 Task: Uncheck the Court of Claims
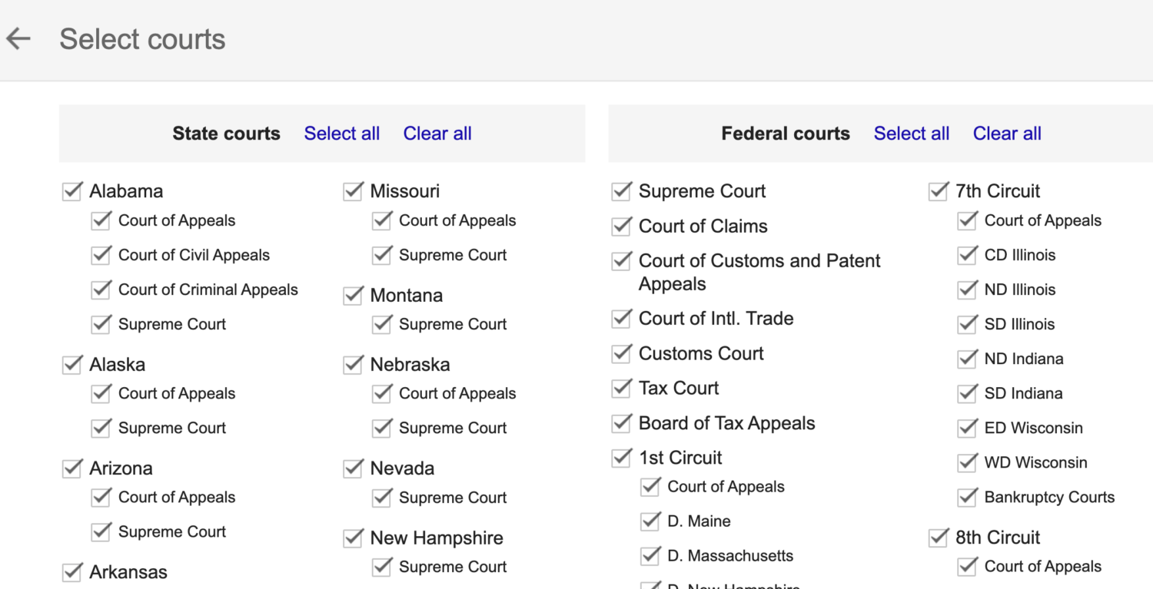pyautogui.click(x=621, y=226)
